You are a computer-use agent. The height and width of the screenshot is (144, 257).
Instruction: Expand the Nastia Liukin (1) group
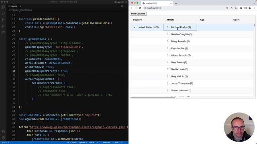click(168, 69)
